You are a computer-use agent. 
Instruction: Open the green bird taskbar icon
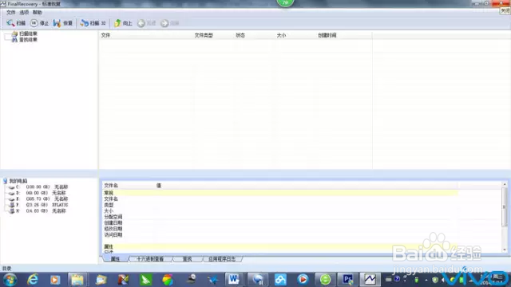[x=145, y=280]
